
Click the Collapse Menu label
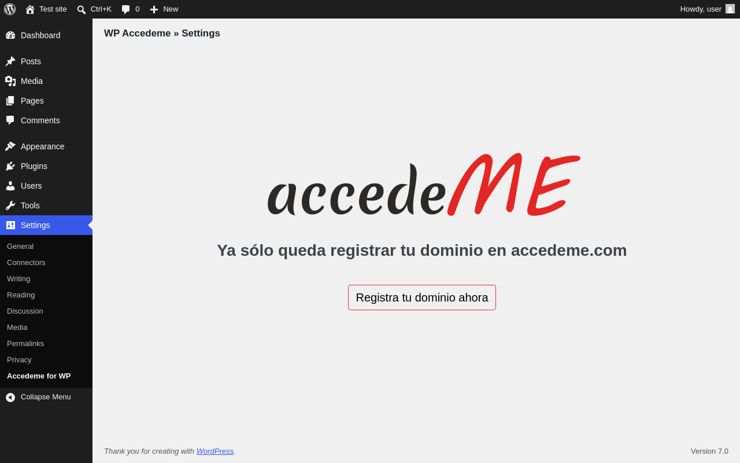46,397
